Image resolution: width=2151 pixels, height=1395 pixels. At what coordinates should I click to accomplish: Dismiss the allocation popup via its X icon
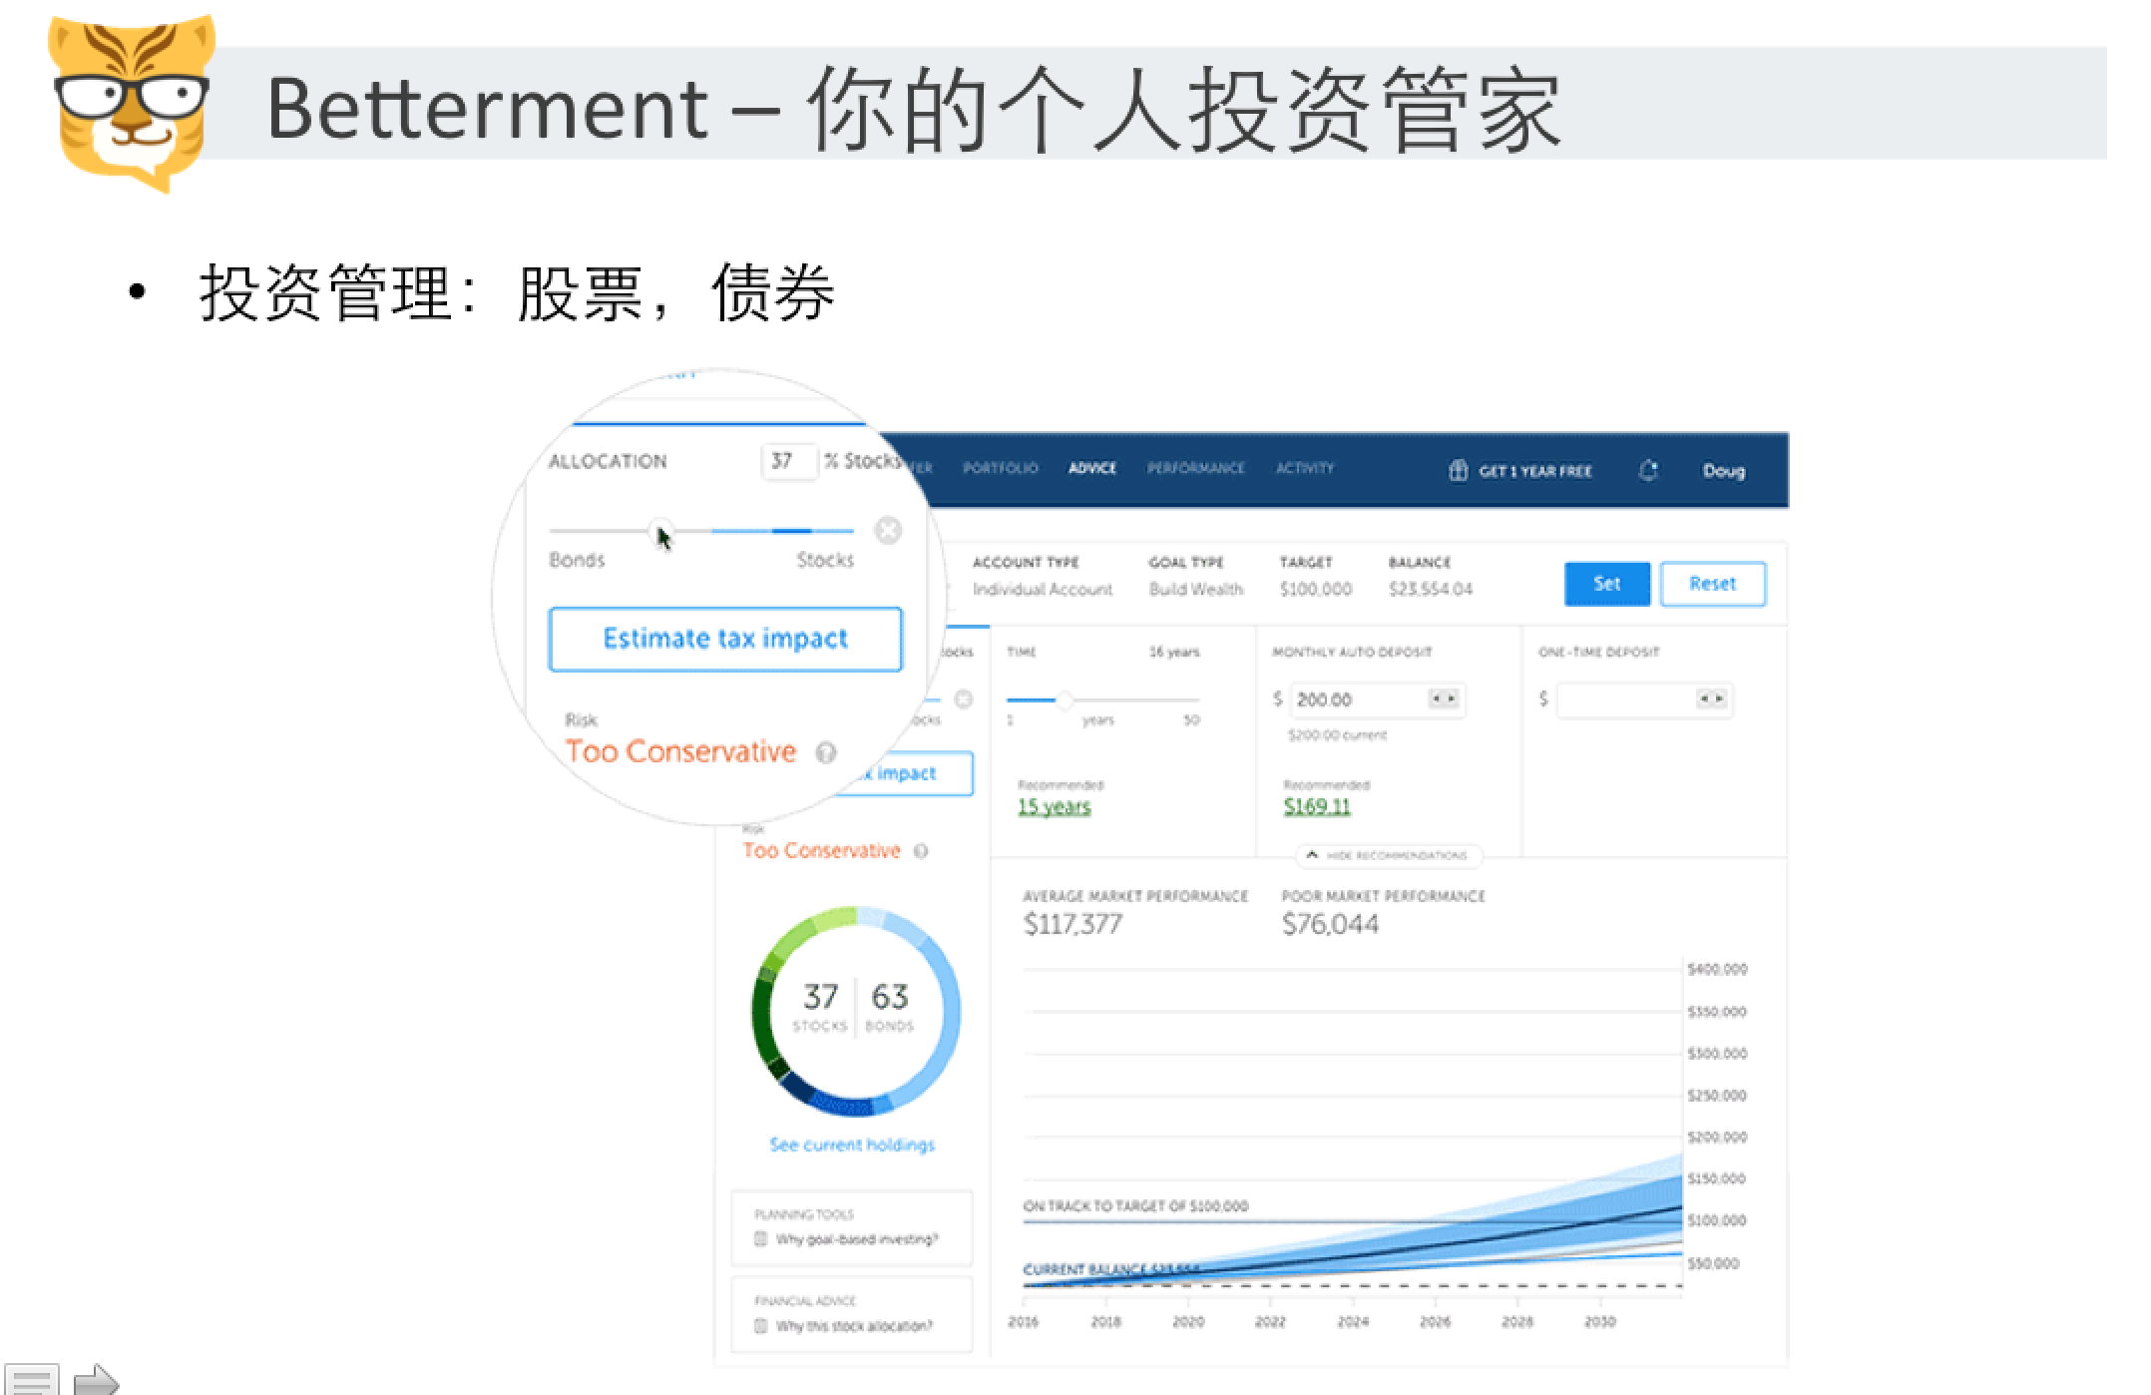pyautogui.click(x=888, y=531)
